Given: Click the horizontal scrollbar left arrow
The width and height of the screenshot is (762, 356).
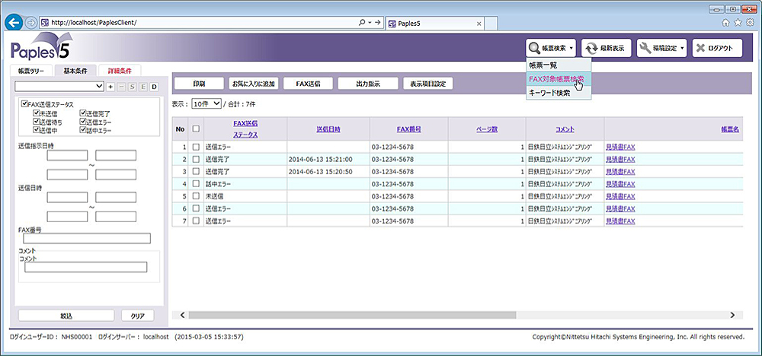Looking at the screenshot, I should click(x=182, y=315).
